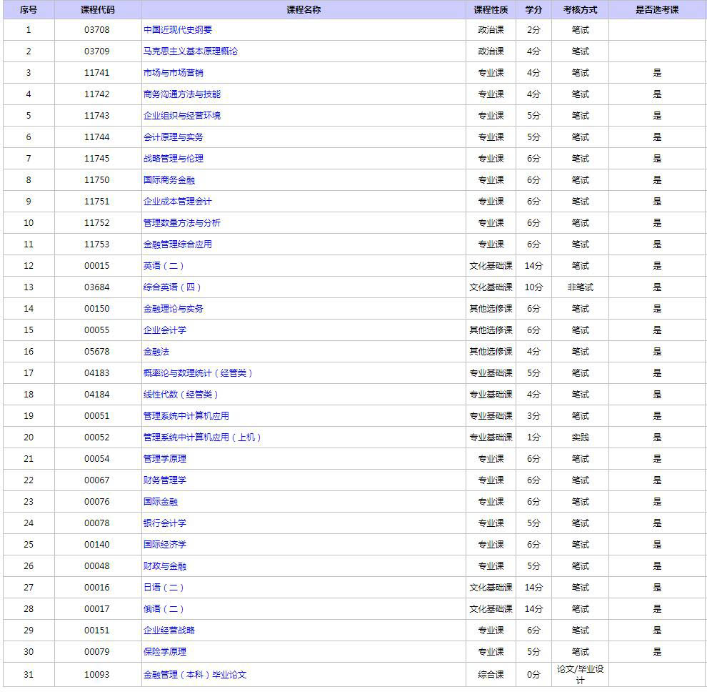Select course code 03708

point(97,30)
